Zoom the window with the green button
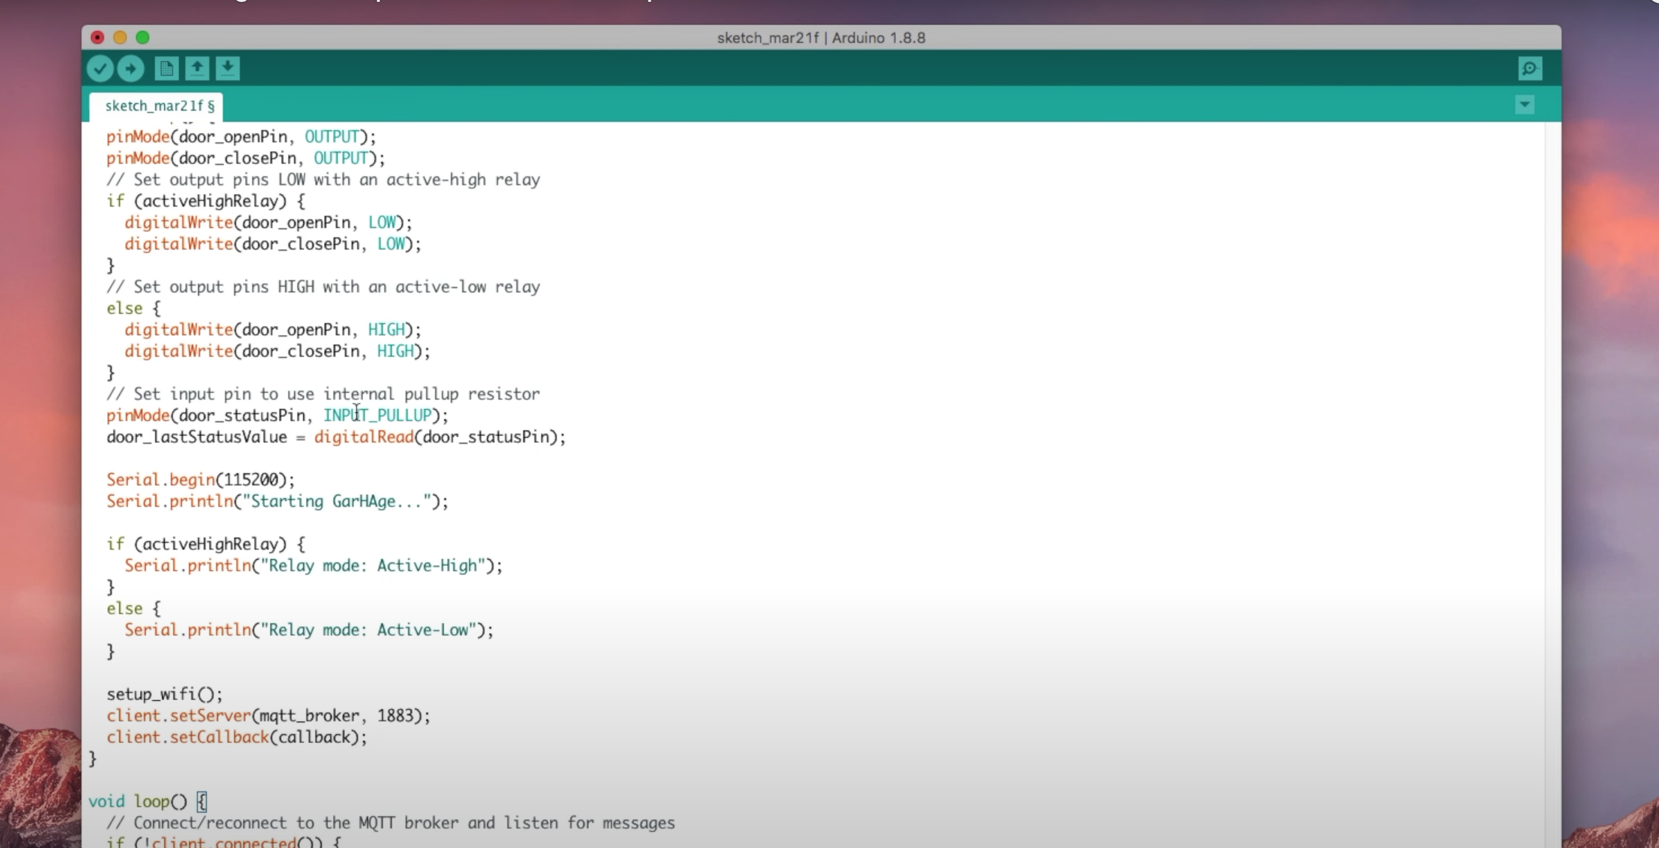1659x848 pixels. pos(142,37)
